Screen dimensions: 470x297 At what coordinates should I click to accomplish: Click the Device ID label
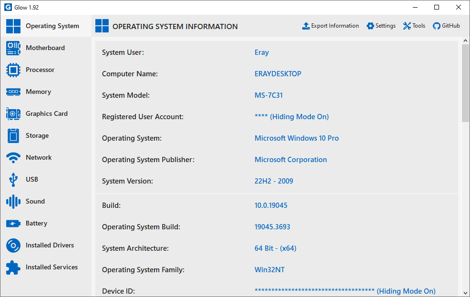coord(118,291)
